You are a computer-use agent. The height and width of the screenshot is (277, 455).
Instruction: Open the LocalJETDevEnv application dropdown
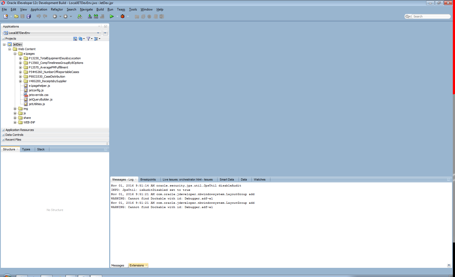coord(98,33)
